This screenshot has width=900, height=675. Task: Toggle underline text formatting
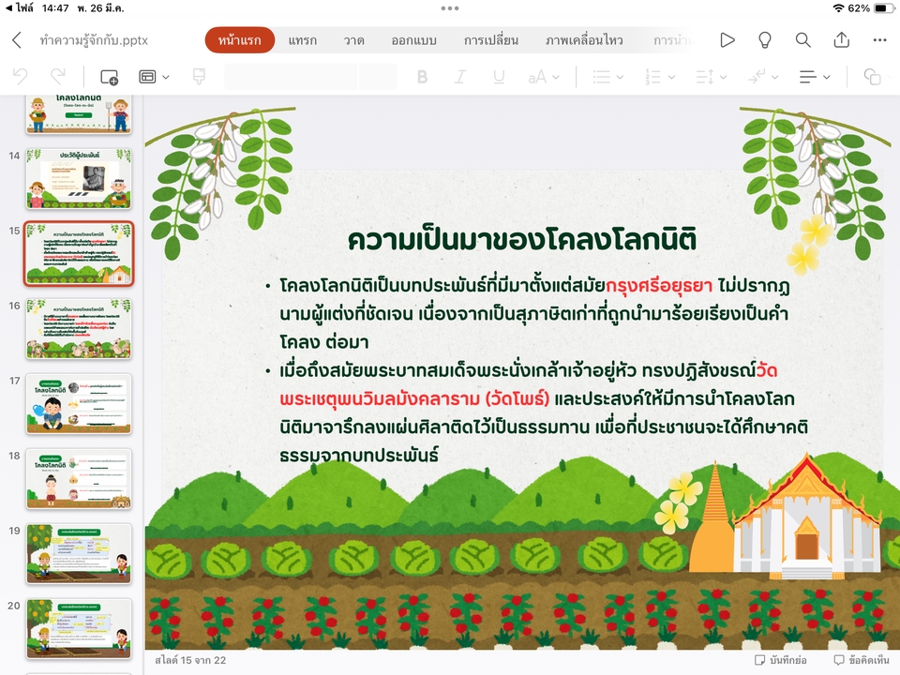[x=497, y=77]
